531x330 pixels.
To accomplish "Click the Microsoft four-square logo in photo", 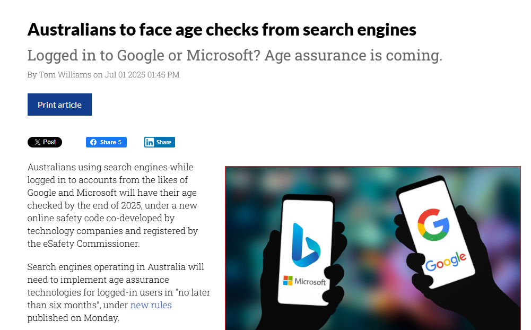I will tap(288, 280).
